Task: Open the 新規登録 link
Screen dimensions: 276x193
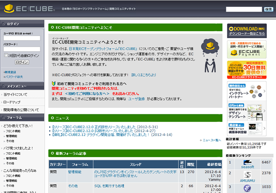Action: click(10, 72)
